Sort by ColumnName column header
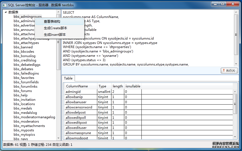This screenshot has height=151, width=242. tap(77, 86)
